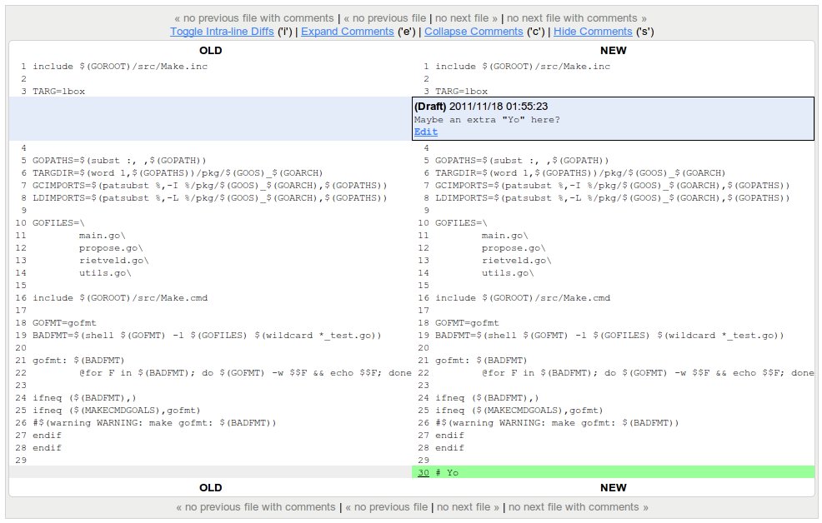Click the OLD column heading above the diff
This screenshot has width=822, height=523.
pyautogui.click(x=211, y=51)
